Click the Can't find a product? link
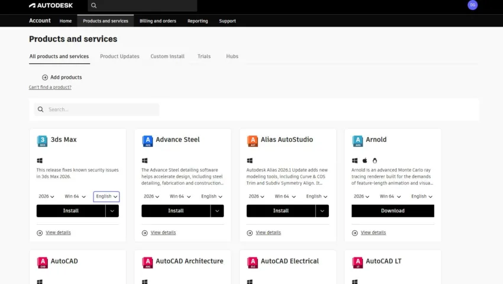The height and width of the screenshot is (284, 503). point(50,88)
